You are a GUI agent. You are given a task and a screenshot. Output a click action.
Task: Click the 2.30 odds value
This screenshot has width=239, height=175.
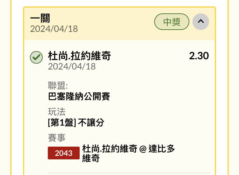(199, 56)
